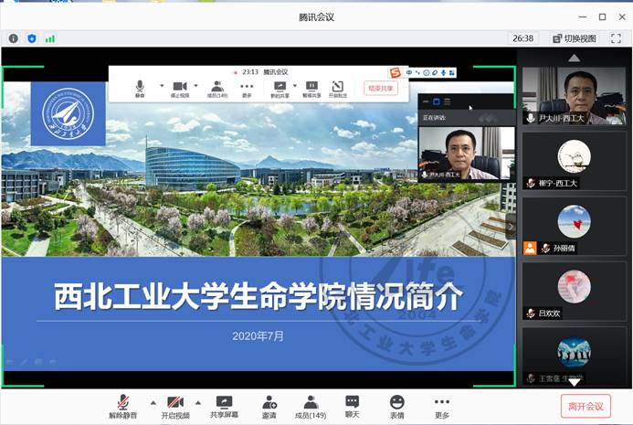
Task: Click the meeting info icon at top left
Action: point(13,38)
